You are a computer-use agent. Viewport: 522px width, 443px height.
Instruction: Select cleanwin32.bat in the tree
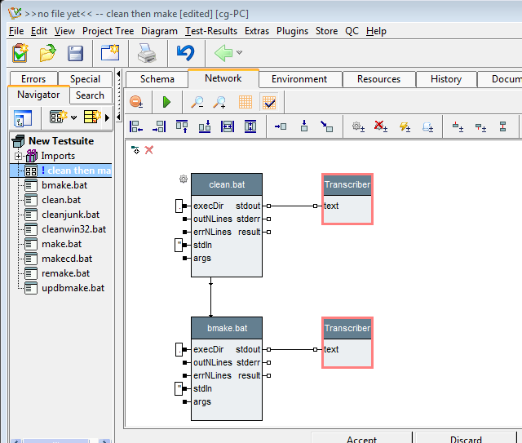tap(73, 229)
